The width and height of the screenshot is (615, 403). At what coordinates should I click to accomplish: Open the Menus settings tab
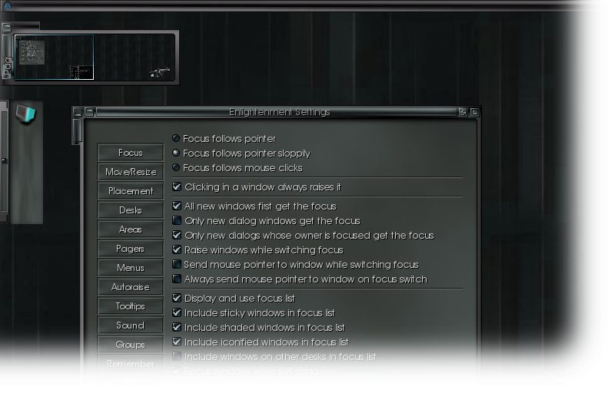pyautogui.click(x=130, y=267)
